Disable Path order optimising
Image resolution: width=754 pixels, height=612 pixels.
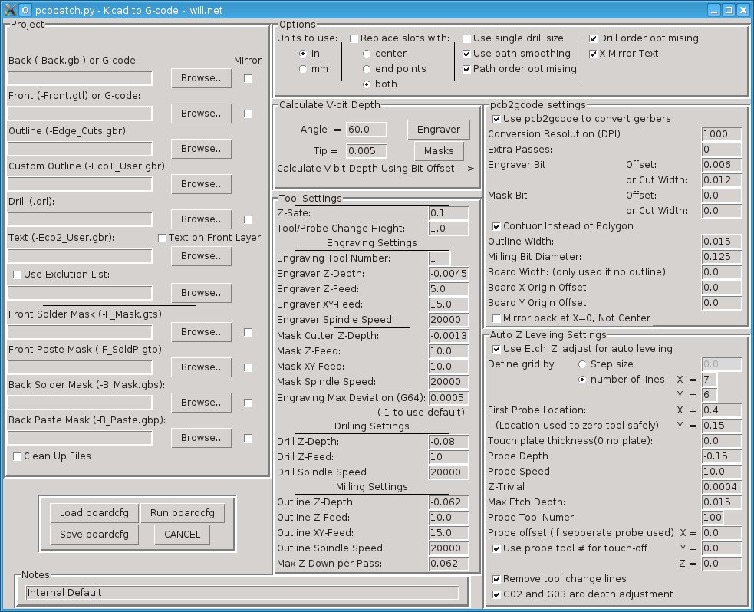(x=466, y=69)
